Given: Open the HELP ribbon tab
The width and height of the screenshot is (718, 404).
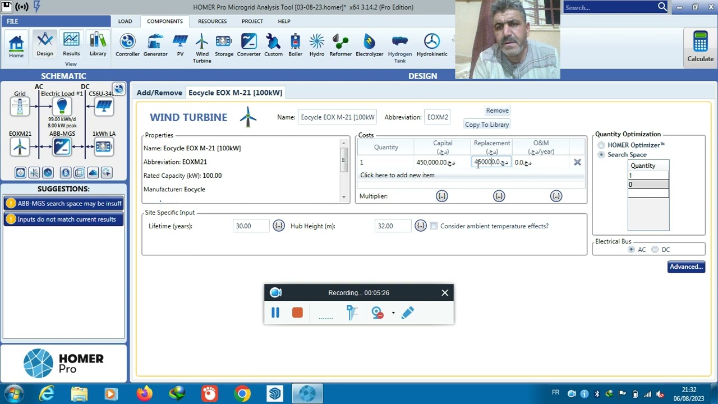Looking at the screenshot, I should [x=284, y=21].
